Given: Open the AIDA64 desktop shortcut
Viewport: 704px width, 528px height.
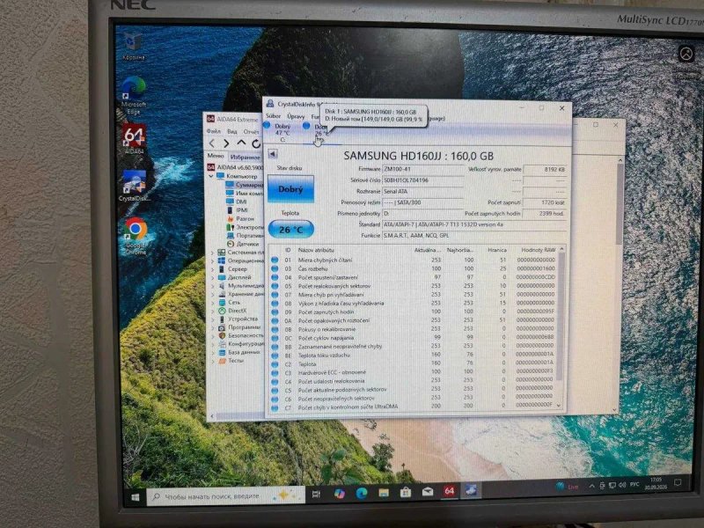Looking at the screenshot, I should (x=135, y=139).
